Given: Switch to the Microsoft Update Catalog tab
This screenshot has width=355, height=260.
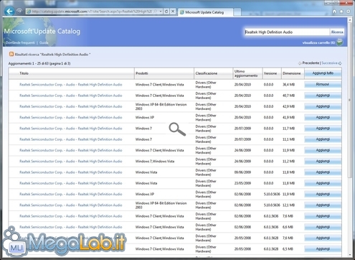Looking at the screenshot, I should tap(205, 12).
